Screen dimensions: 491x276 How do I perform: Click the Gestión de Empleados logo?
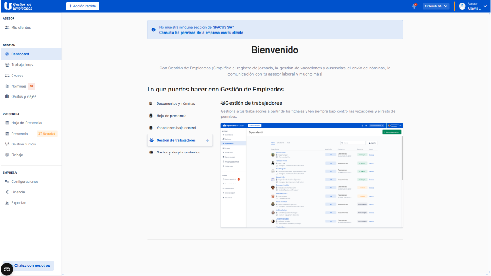pyautogui.click(x=18, y=6)
